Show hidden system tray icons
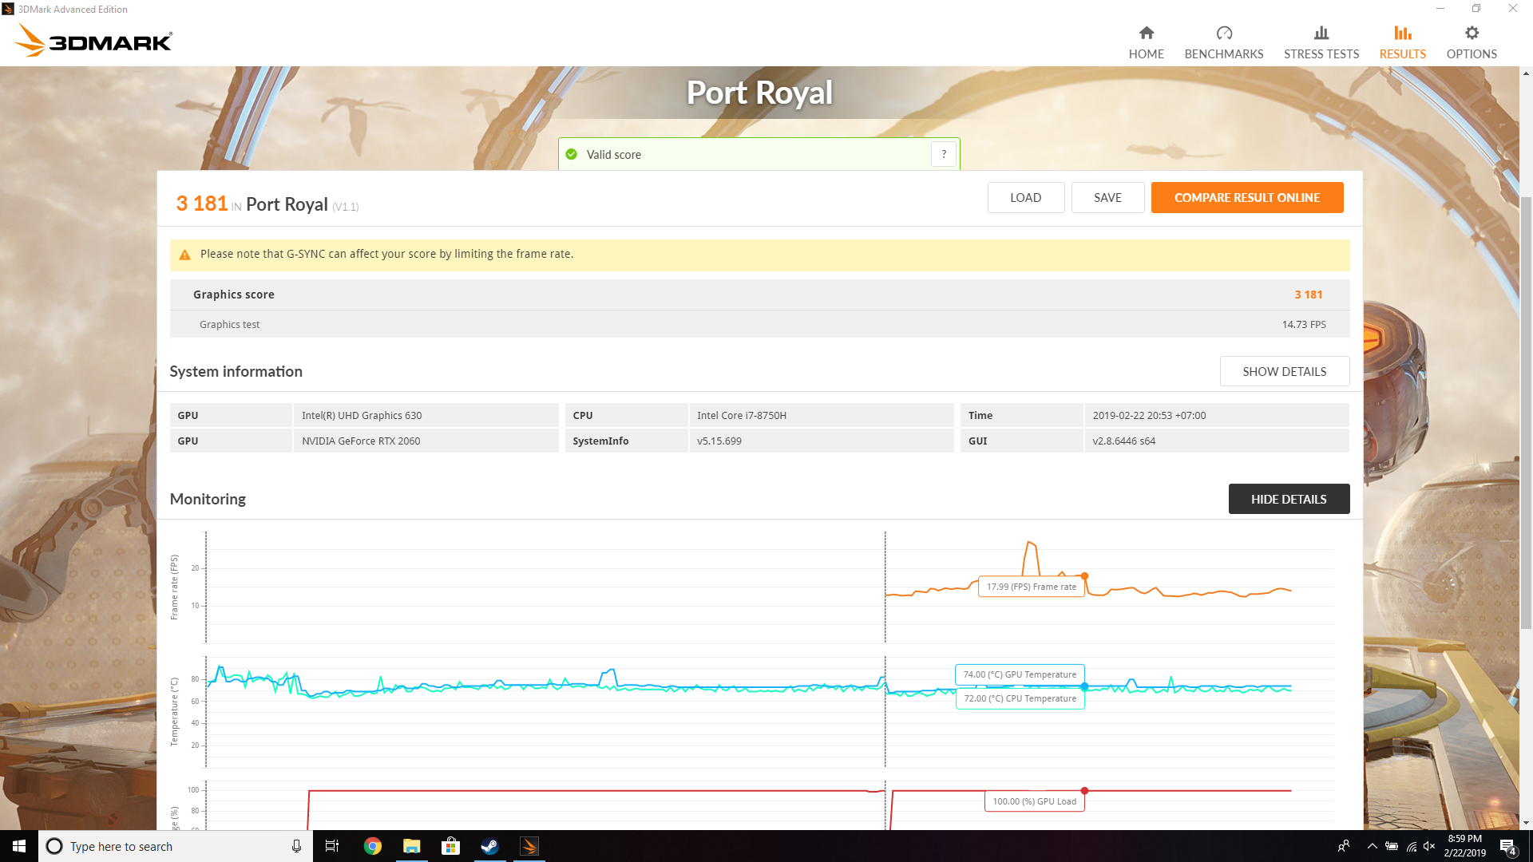The height and width of the screenshot is (862, 1533). [1372, 846]
